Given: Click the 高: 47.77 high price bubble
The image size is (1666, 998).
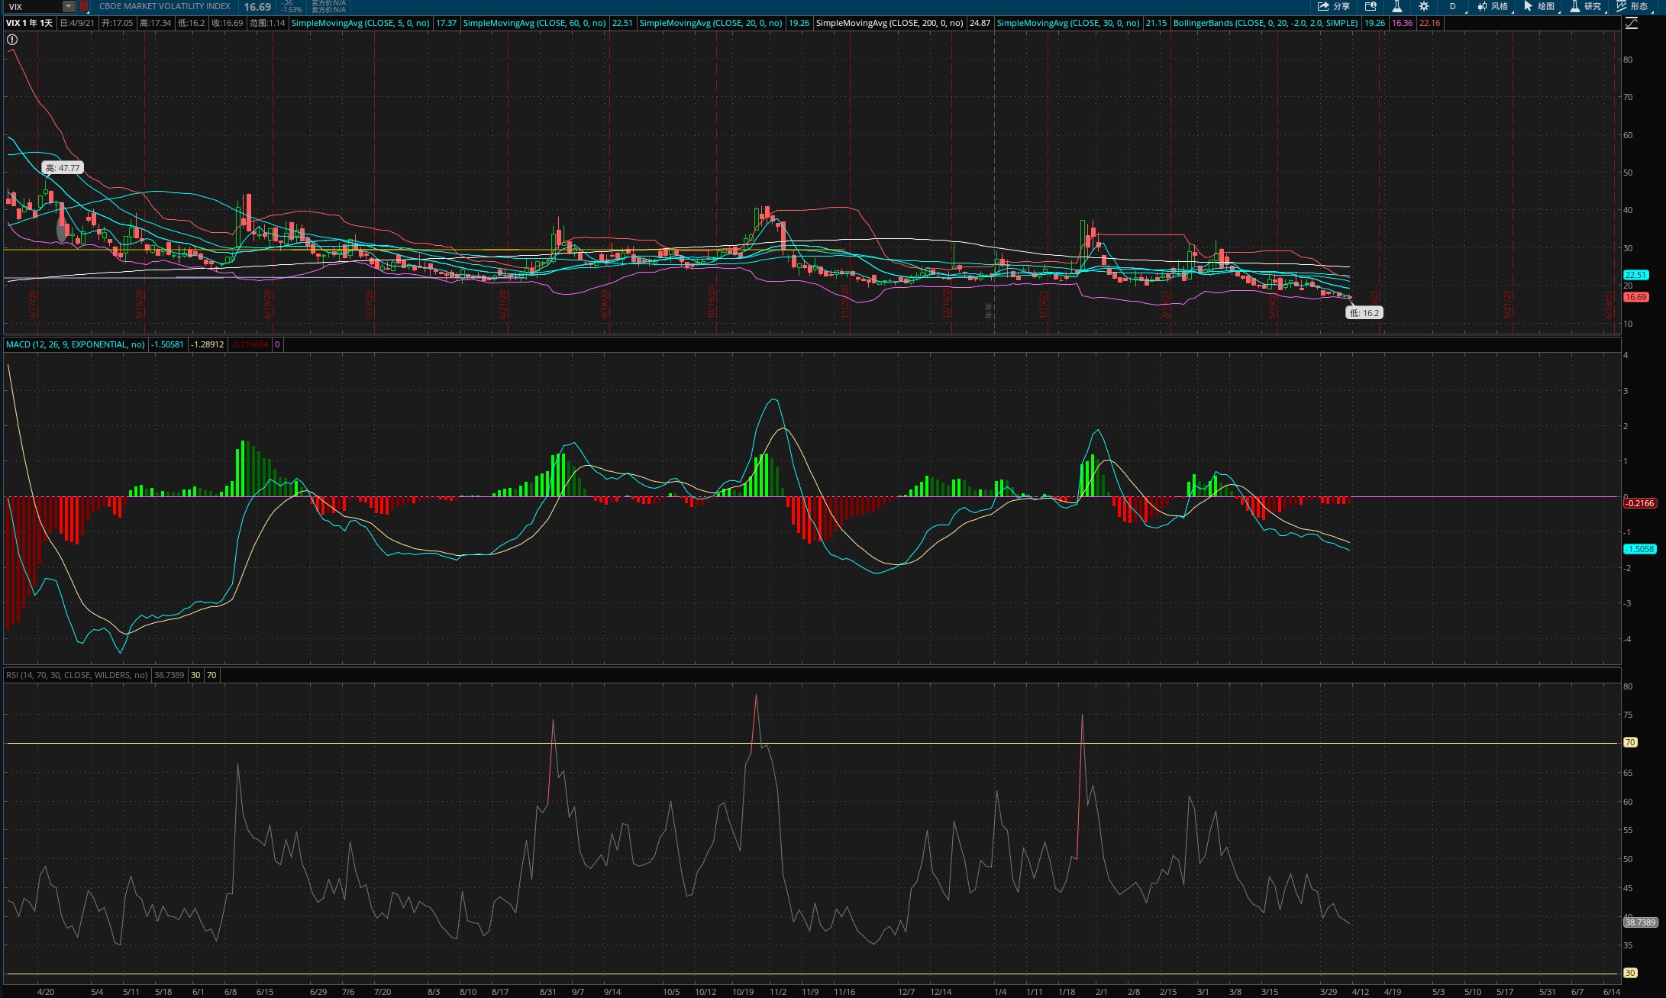Looking at the screenshot, I should 63,168.
